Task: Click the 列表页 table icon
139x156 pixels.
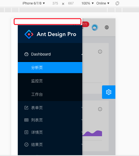Action: pyautogui.click(x=26, y=120)
